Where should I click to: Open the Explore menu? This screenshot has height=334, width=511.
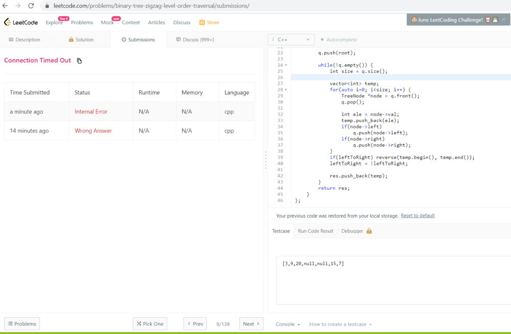(54, 22)
